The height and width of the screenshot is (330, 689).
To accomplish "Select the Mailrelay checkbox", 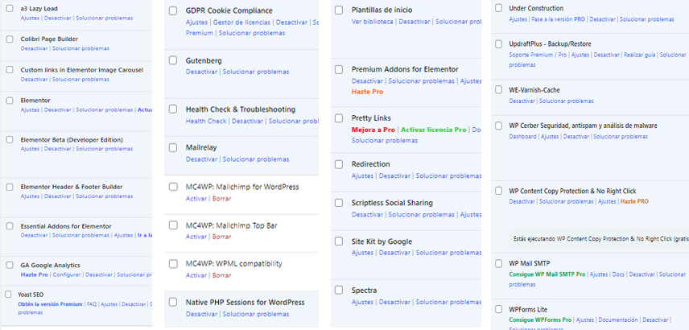I will [x=173, y=147].
